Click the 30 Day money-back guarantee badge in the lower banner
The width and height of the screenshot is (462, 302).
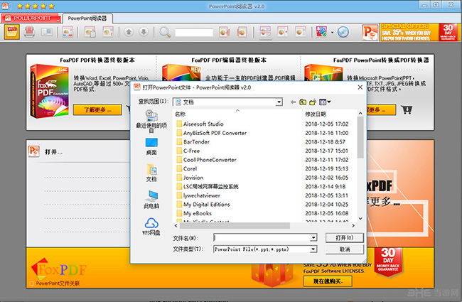pos(388,262)
